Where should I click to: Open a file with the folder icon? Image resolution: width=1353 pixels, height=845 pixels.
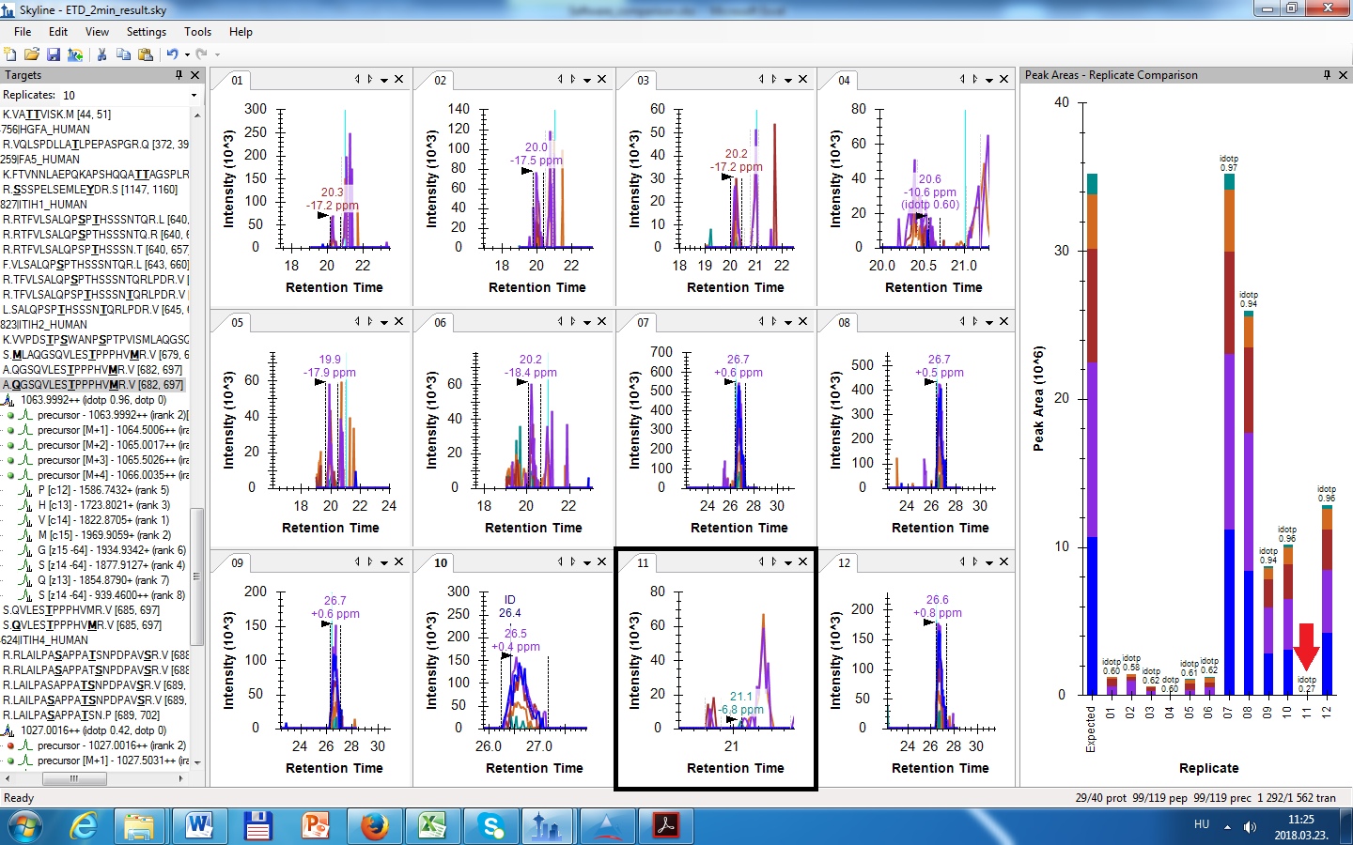coord(31,54)
